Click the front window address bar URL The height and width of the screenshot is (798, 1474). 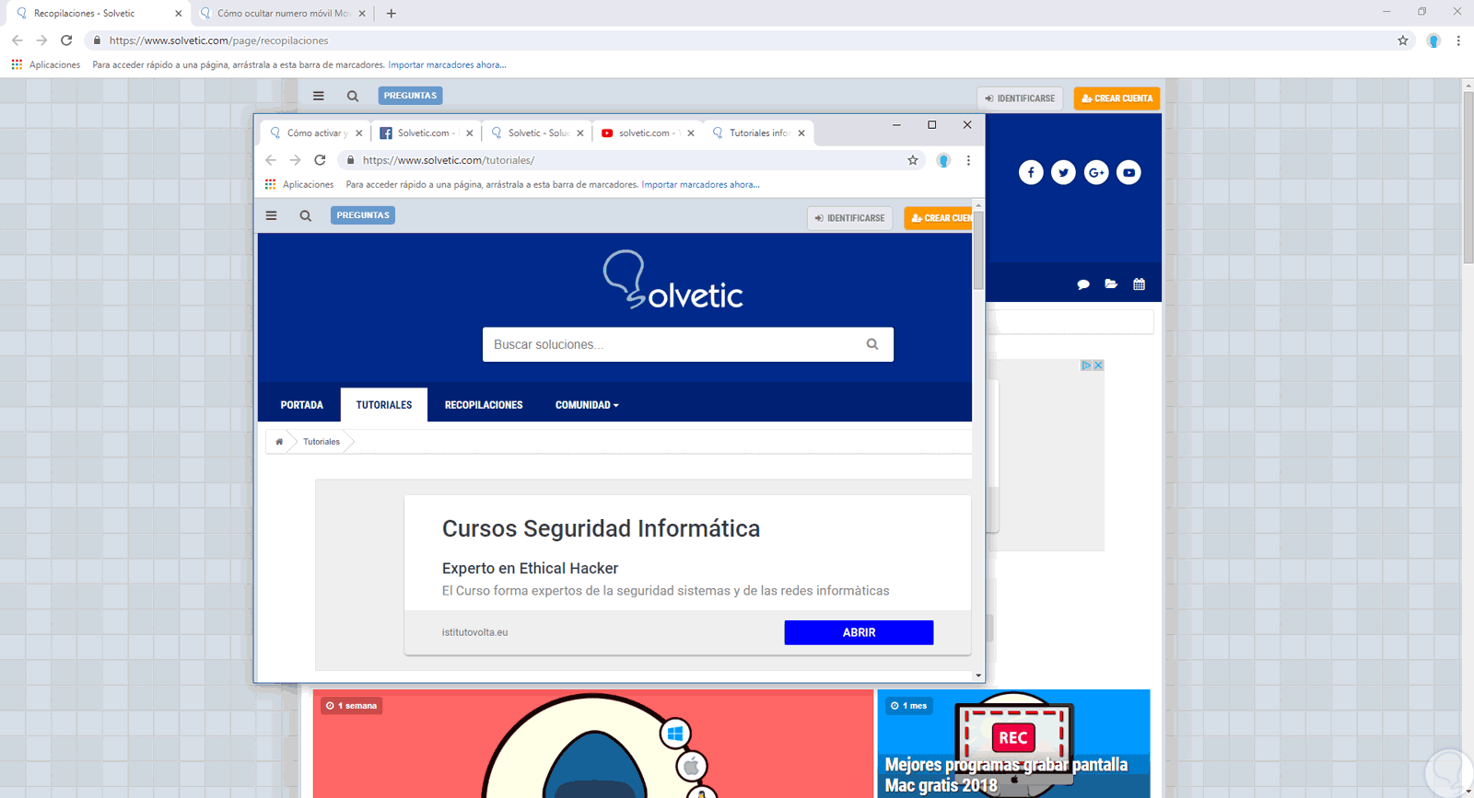pos(449,160)
